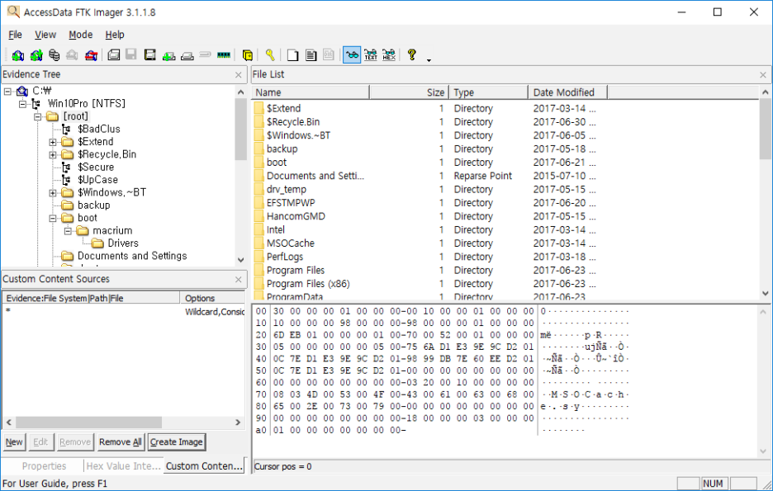The width and height of the screenshot is (773, 491).
Task: Switch to Hex Value Interpreter tab
Action: coord(123,466)
